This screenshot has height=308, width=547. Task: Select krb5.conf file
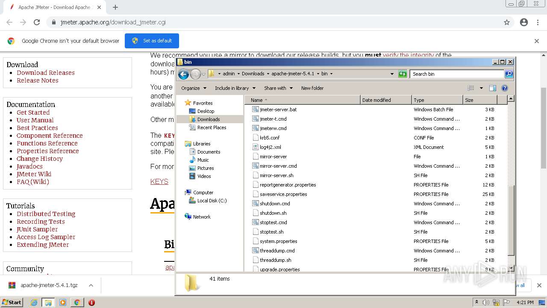tap(270, 138)
